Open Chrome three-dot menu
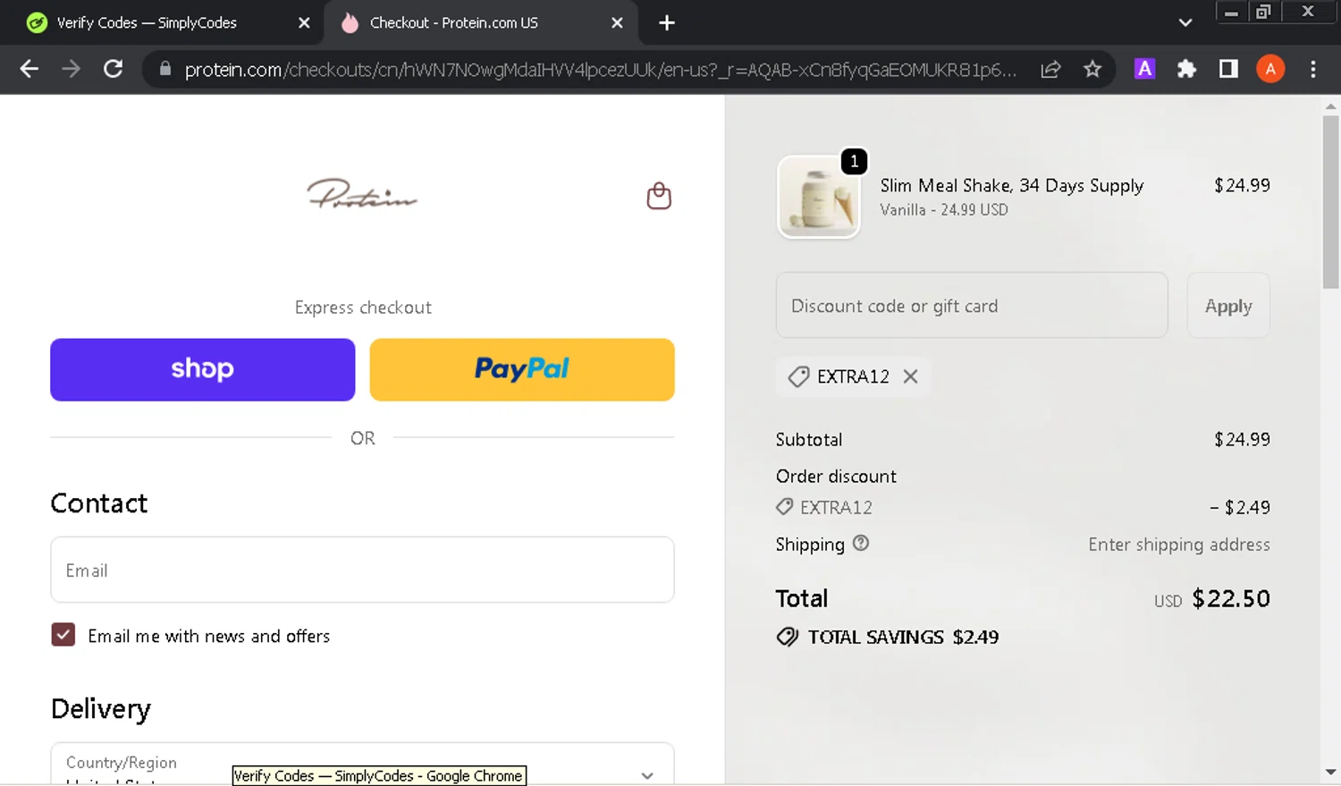 [x=1312, y=69]
